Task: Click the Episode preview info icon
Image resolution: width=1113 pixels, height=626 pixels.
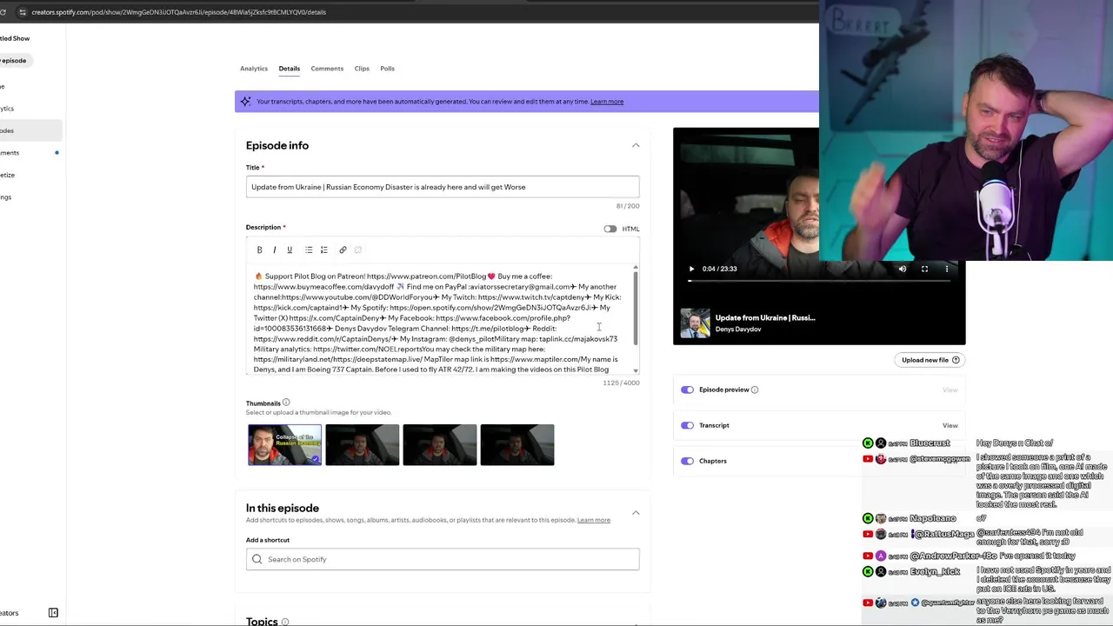Action: (x=755, y=390)
